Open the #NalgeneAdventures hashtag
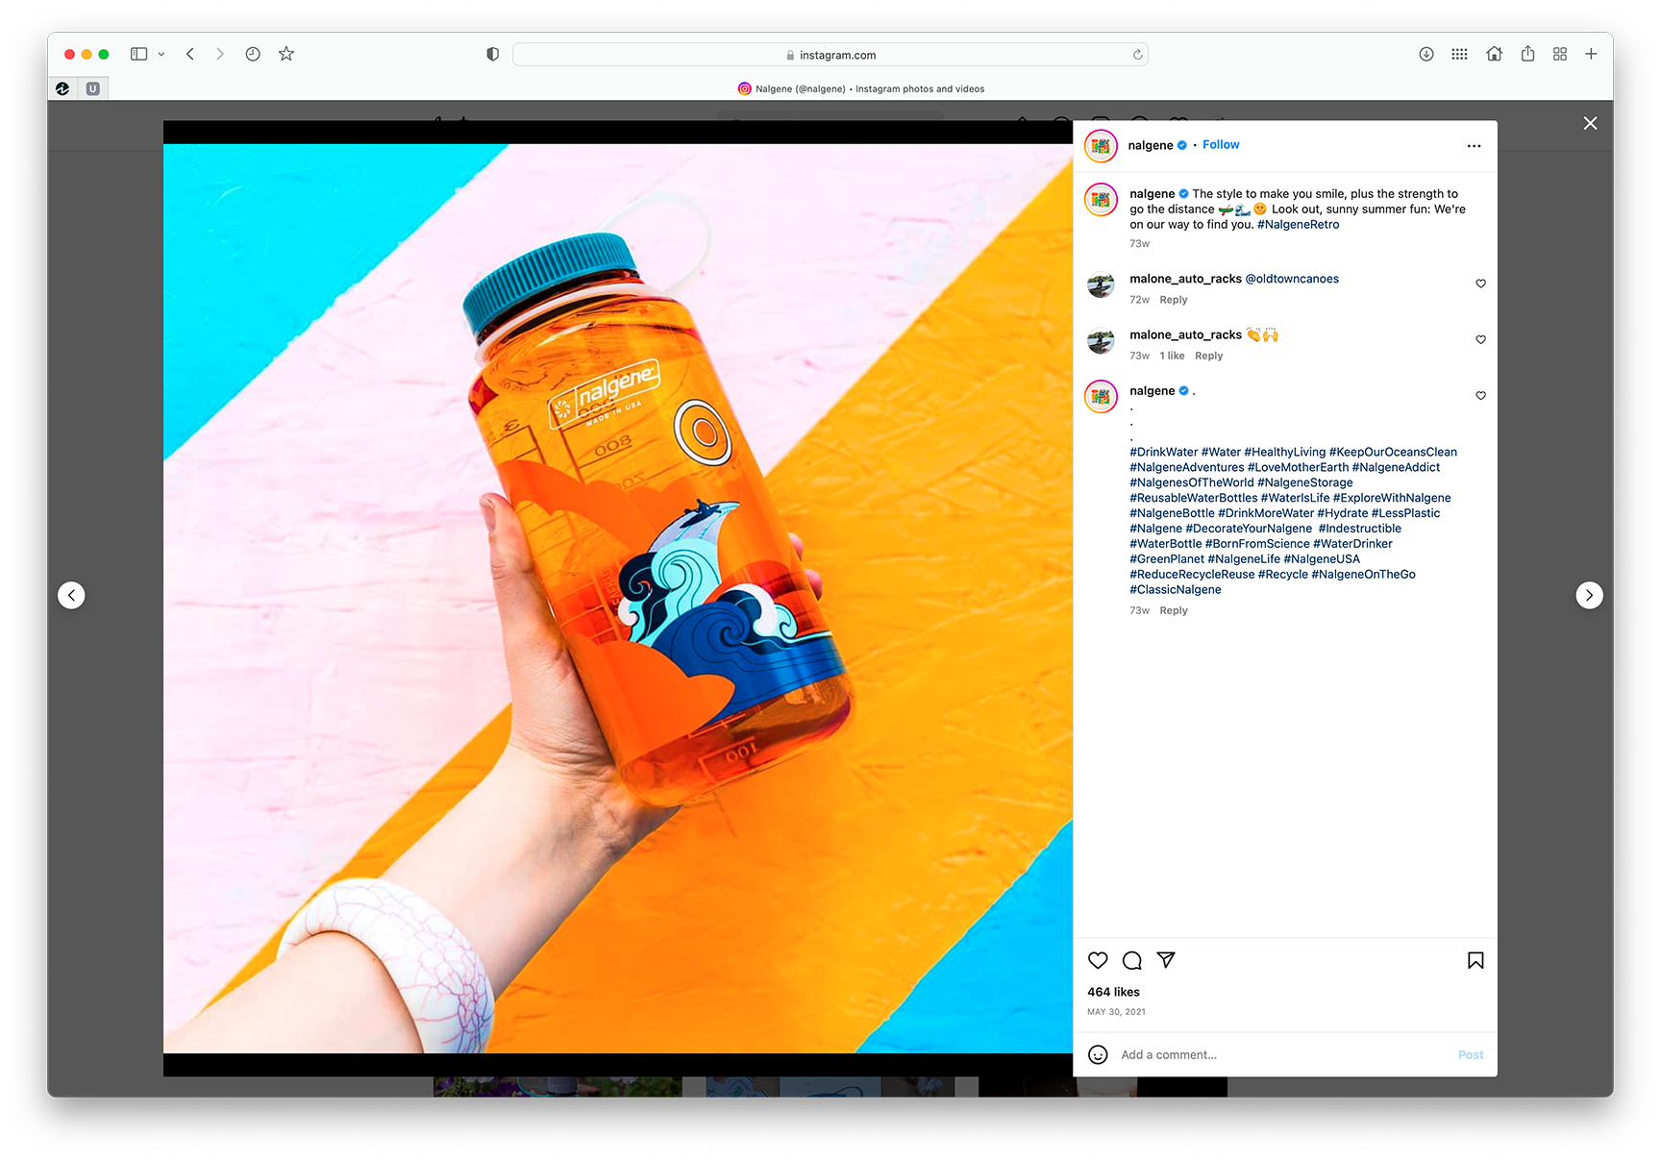This screenshot has height=1160, width=1661. pyautogui.click(x=1187, y=467)
